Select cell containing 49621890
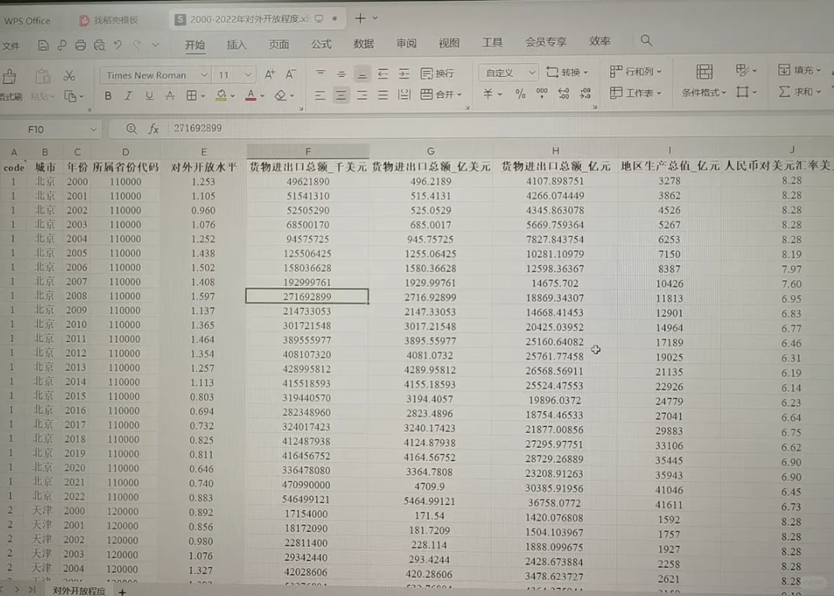 click(x=308, y=182)
